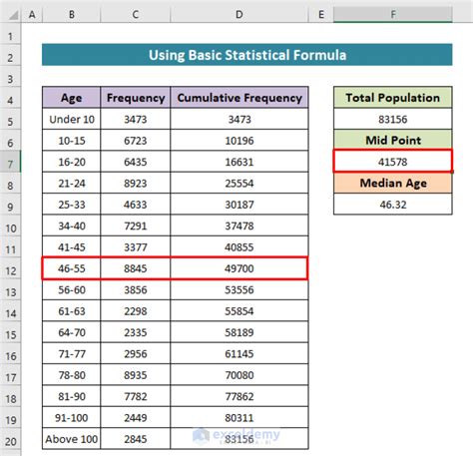Click the Median Age value 46.32

coord(393,205)
